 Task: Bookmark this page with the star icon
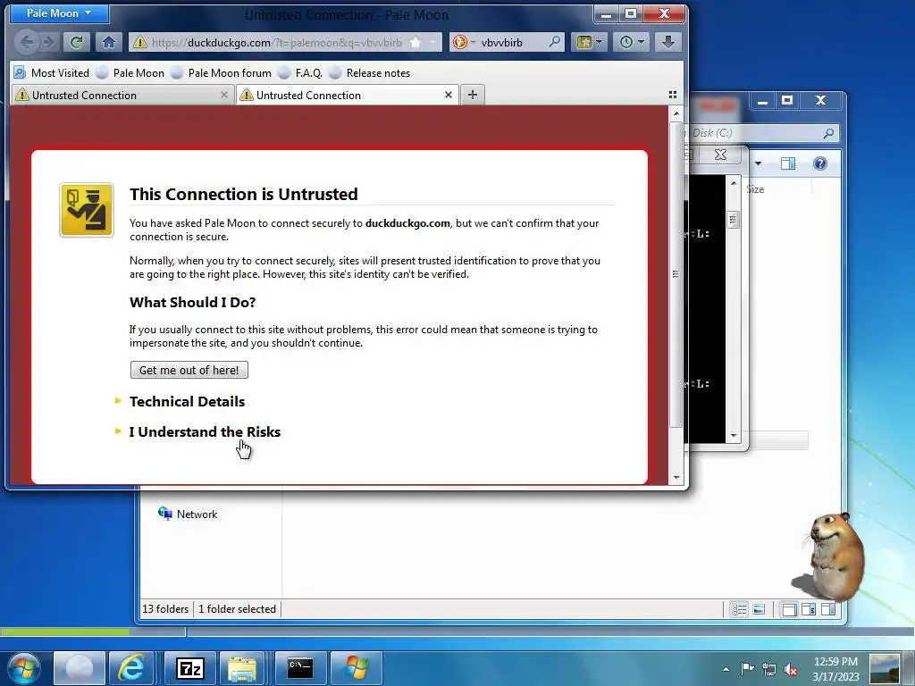416,43
